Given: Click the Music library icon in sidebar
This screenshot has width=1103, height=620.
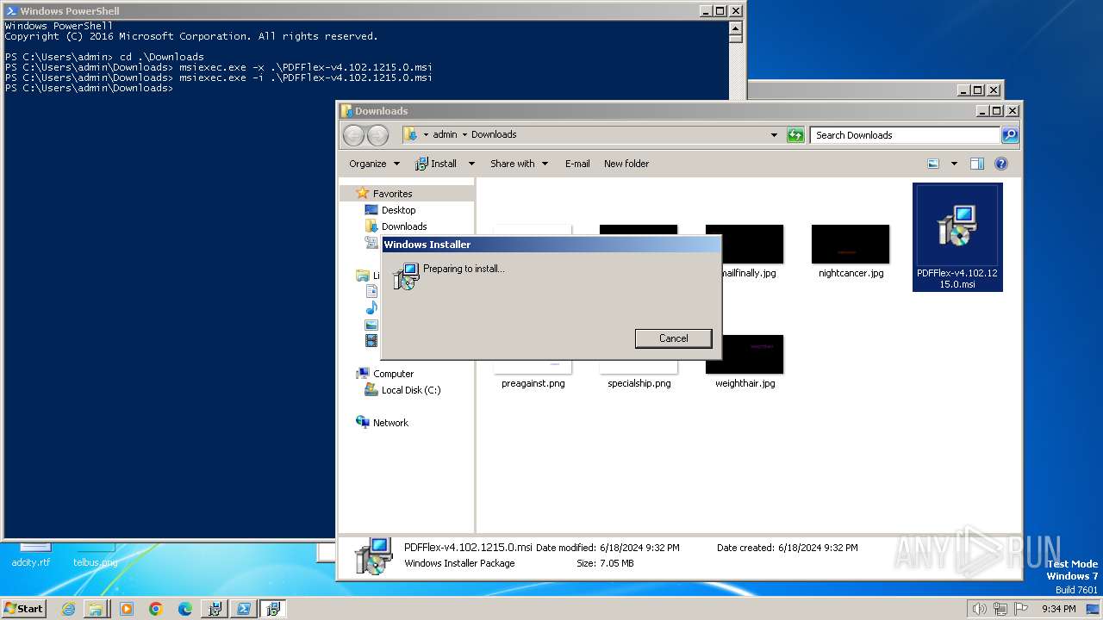Looking at the screenshot, I should coord(371,308).
